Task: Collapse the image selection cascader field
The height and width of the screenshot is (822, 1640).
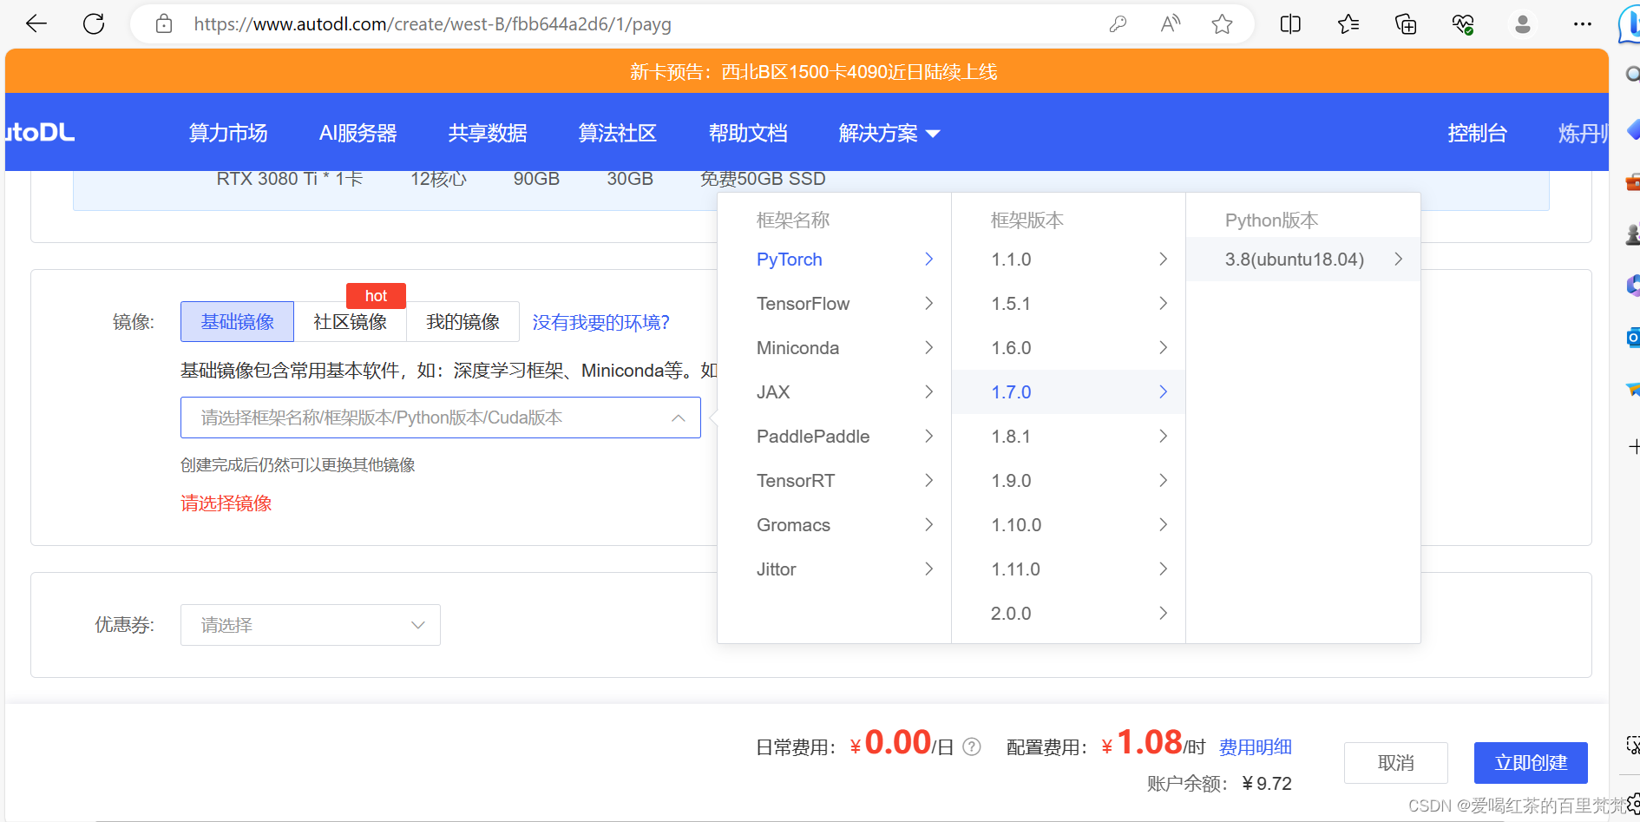Action: point(441,418)
